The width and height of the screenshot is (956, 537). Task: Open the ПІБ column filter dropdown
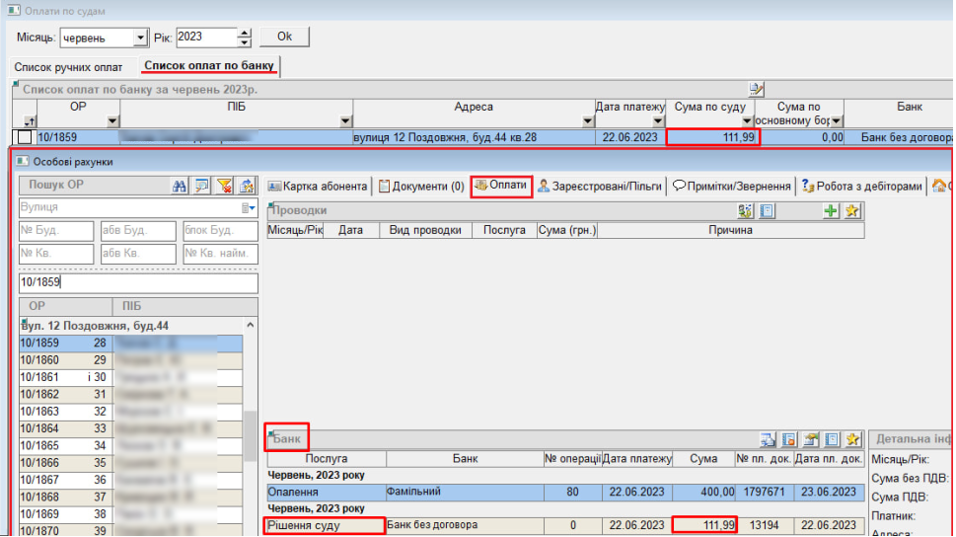[x=345, y=121]
